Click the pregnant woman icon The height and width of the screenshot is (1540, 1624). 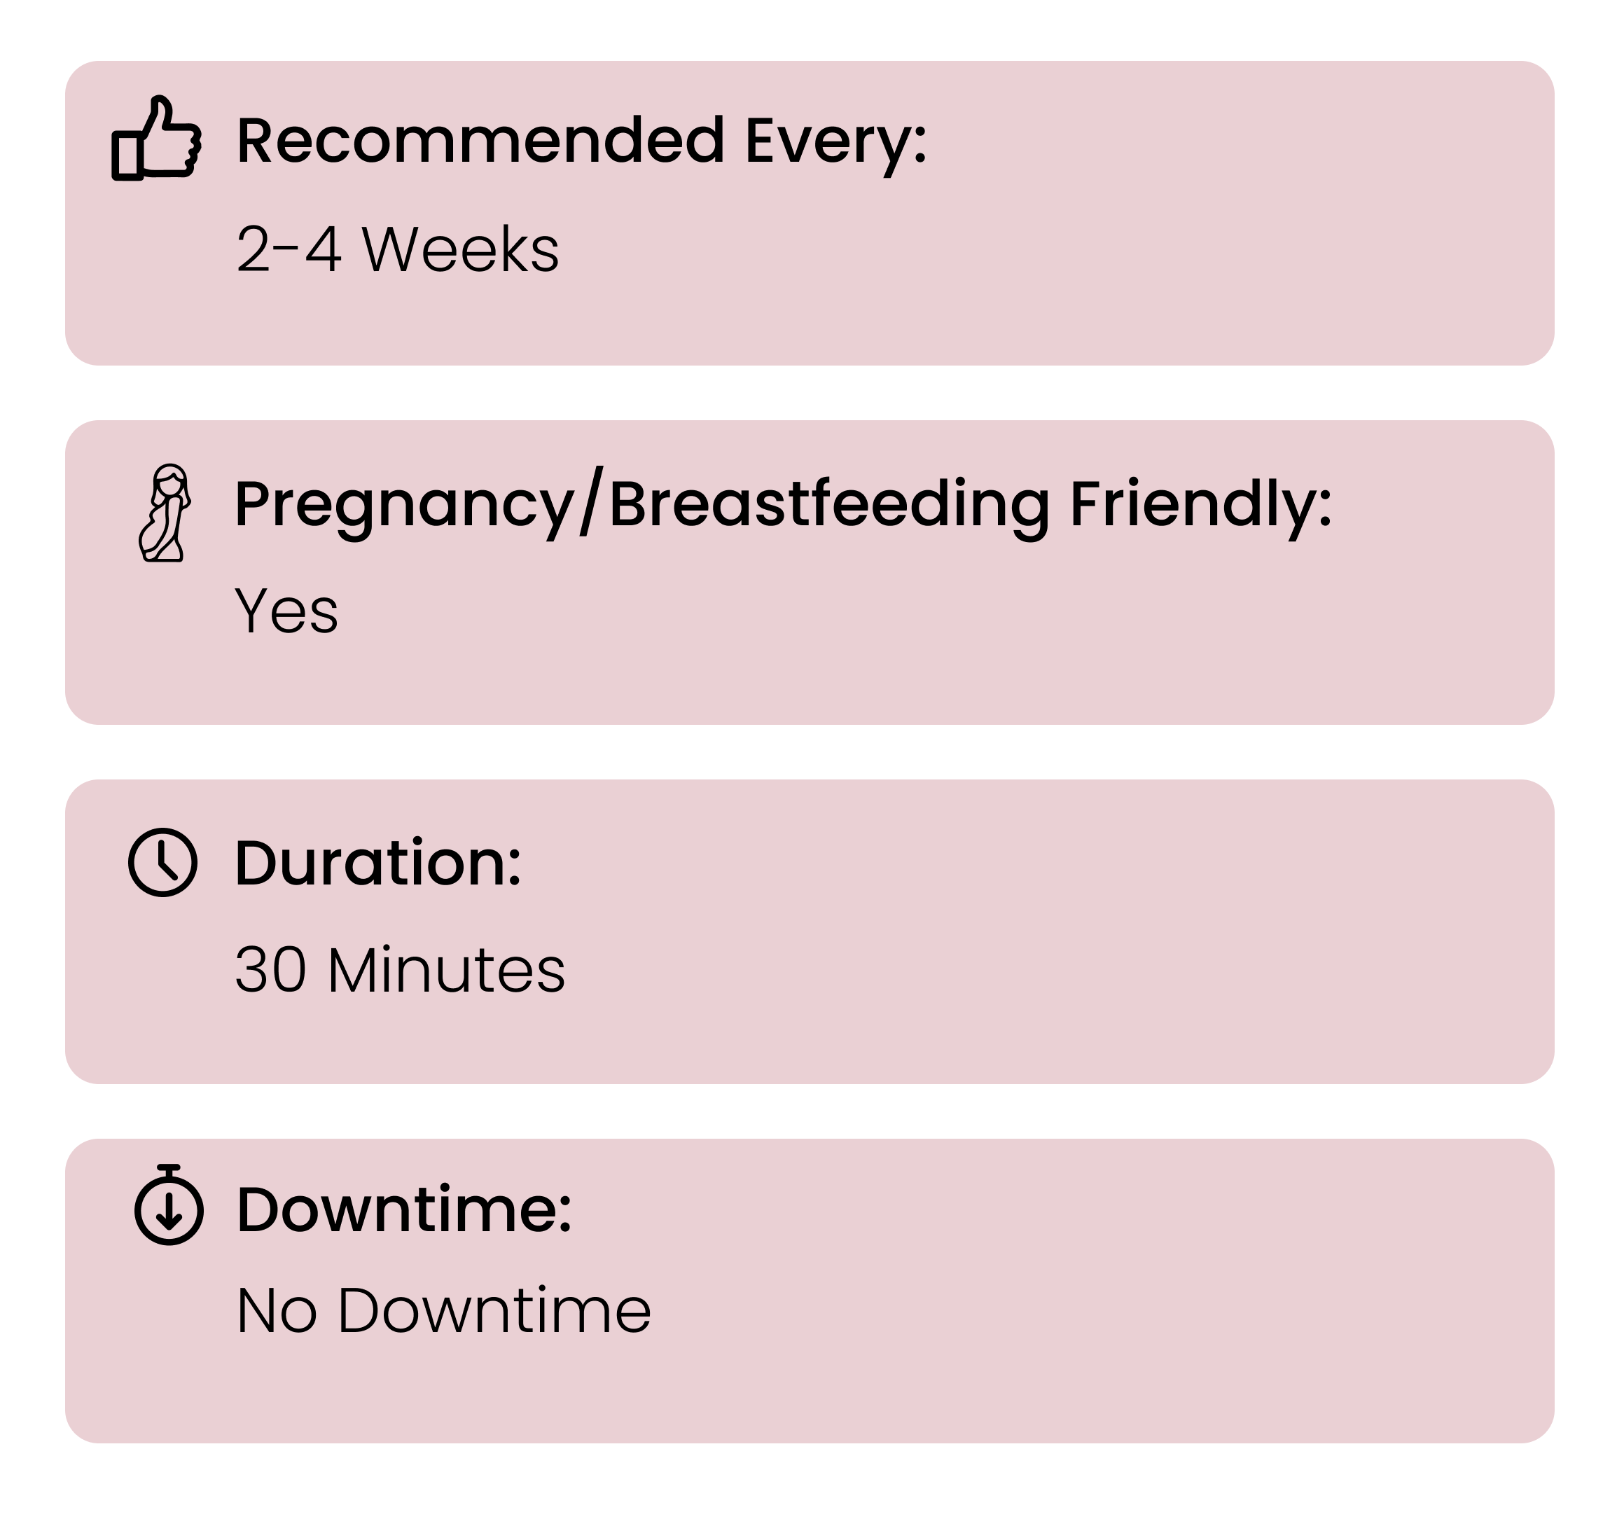click(x=166, y=513)
